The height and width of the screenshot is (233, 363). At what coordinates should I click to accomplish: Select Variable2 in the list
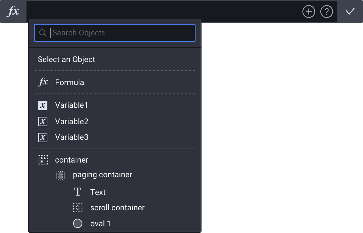(x=72, y=122)
